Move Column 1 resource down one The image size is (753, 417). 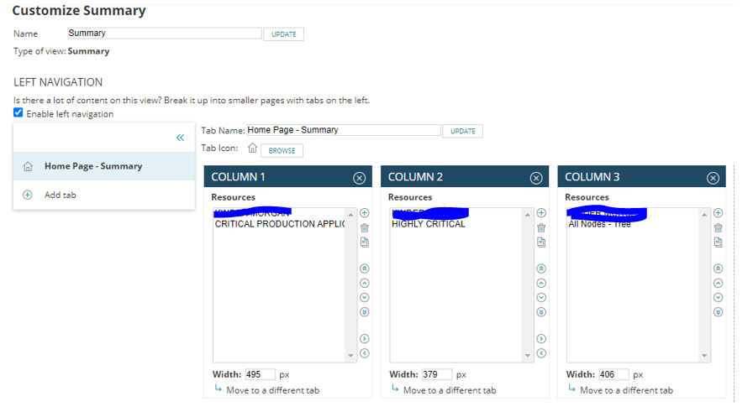click(365, 298)
